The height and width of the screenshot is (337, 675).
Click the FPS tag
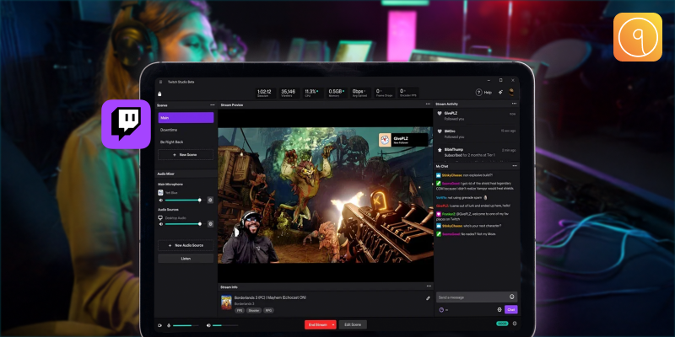tap(240, 310)
